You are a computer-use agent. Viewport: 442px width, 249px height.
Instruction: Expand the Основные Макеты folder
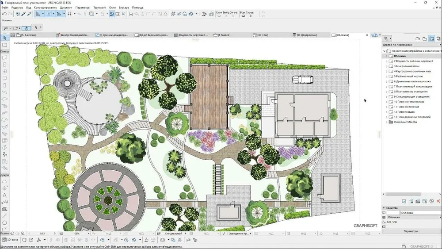(x=386, y=122)
